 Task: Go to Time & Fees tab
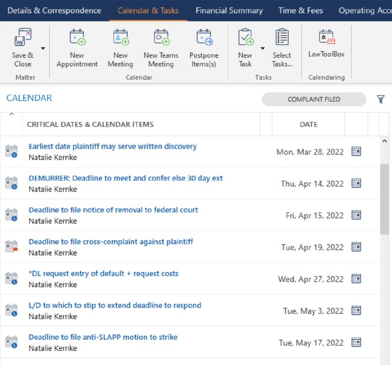click(300, 11)
